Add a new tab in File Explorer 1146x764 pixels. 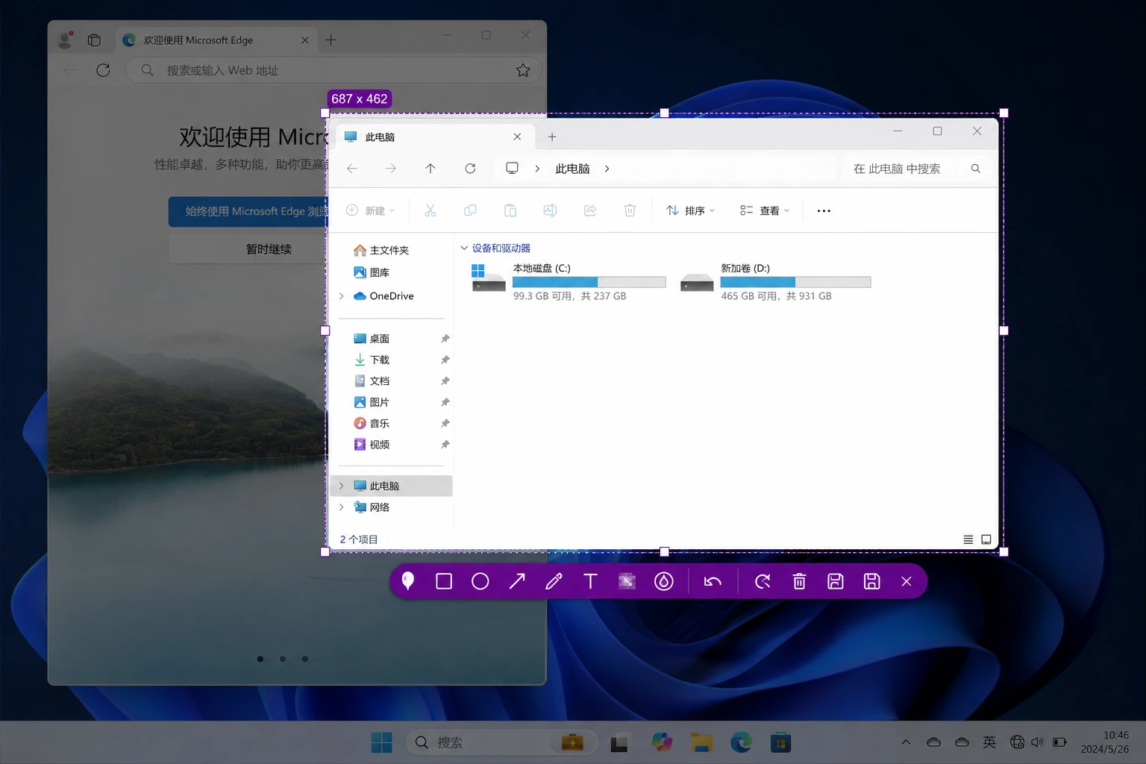coord(552,137)
